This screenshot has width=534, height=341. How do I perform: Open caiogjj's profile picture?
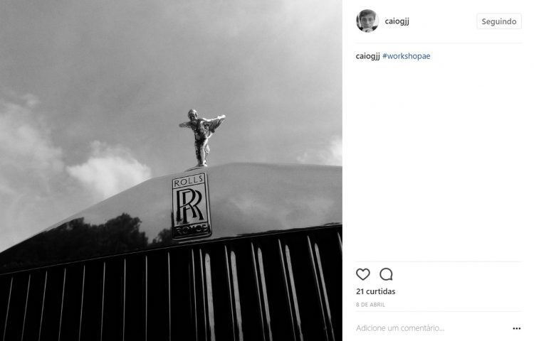[367, 21]
